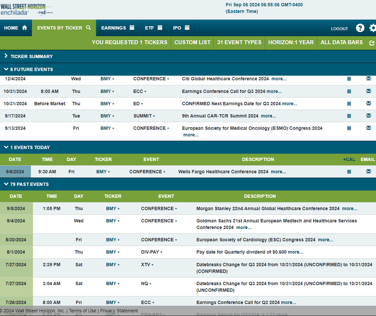Screen dimensions: 376x316
Task: Open the settings gear icon
Action: click(x=373, y=28)
